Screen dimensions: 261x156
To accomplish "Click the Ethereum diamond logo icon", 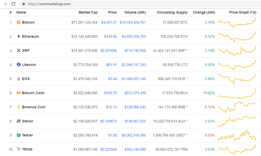I will 19,36.
